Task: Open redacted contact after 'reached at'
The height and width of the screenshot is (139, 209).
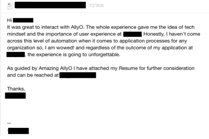Action: [78, 75]
